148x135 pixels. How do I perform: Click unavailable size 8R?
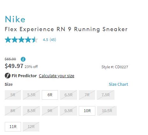[13, 111]
